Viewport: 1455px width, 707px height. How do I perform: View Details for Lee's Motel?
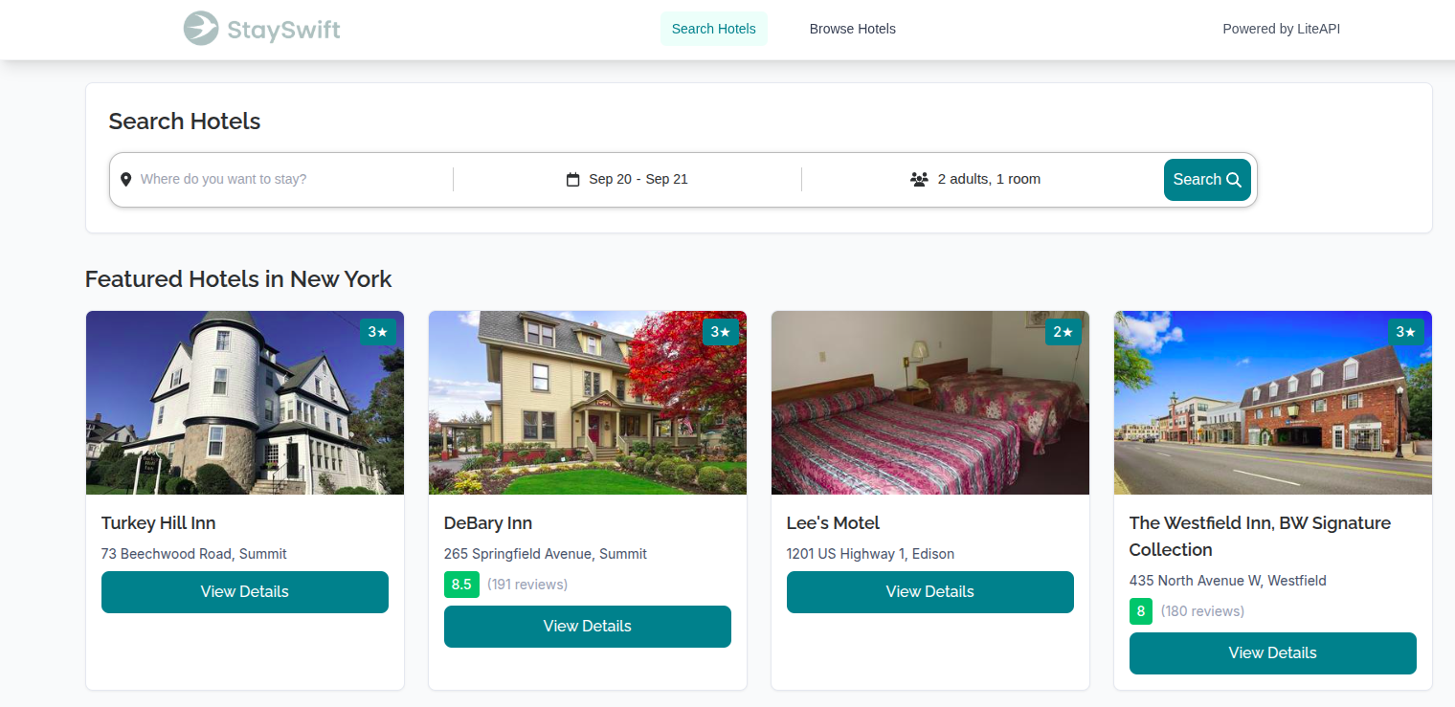click(929, 592)
